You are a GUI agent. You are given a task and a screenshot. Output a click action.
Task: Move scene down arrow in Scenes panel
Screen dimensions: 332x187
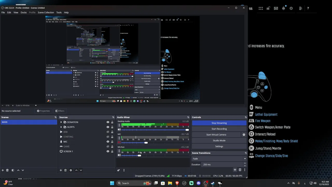pyautogui.click(x=23, y=170)
